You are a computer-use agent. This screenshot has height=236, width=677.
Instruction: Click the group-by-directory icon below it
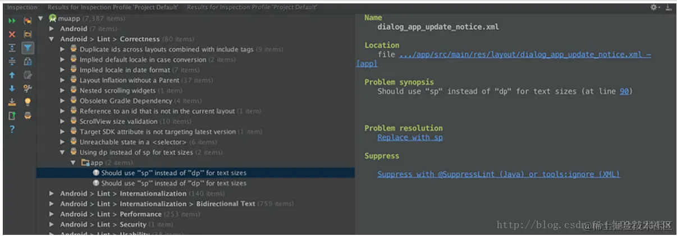pos(28,35)
